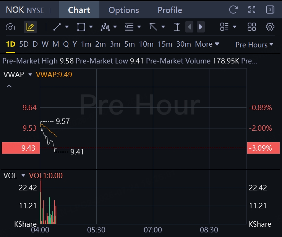Switch to multi-chart grid layout
This screenshot has height=237, width=282.
(252, 27)
